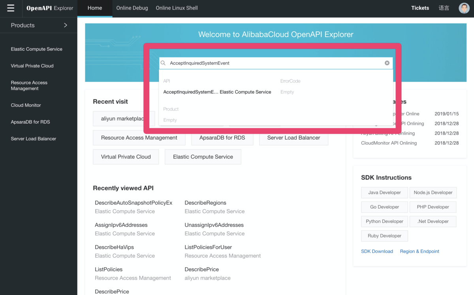Screen dimensions: 474x295
Task: Clear the search field text
Action: pos(387,63)
